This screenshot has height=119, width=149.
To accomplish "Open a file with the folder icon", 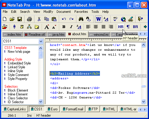I will point(12,19).
